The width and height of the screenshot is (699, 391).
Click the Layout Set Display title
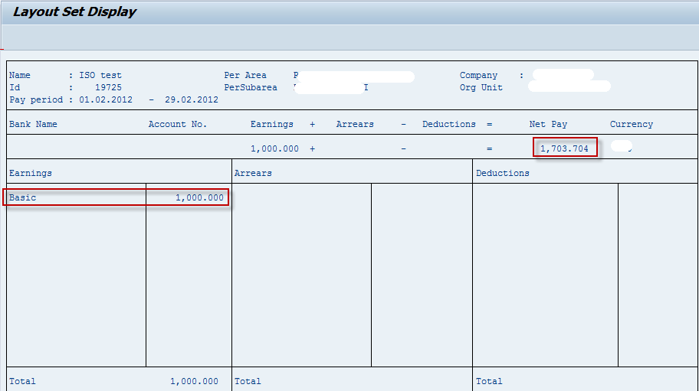[x=74, y=12]
